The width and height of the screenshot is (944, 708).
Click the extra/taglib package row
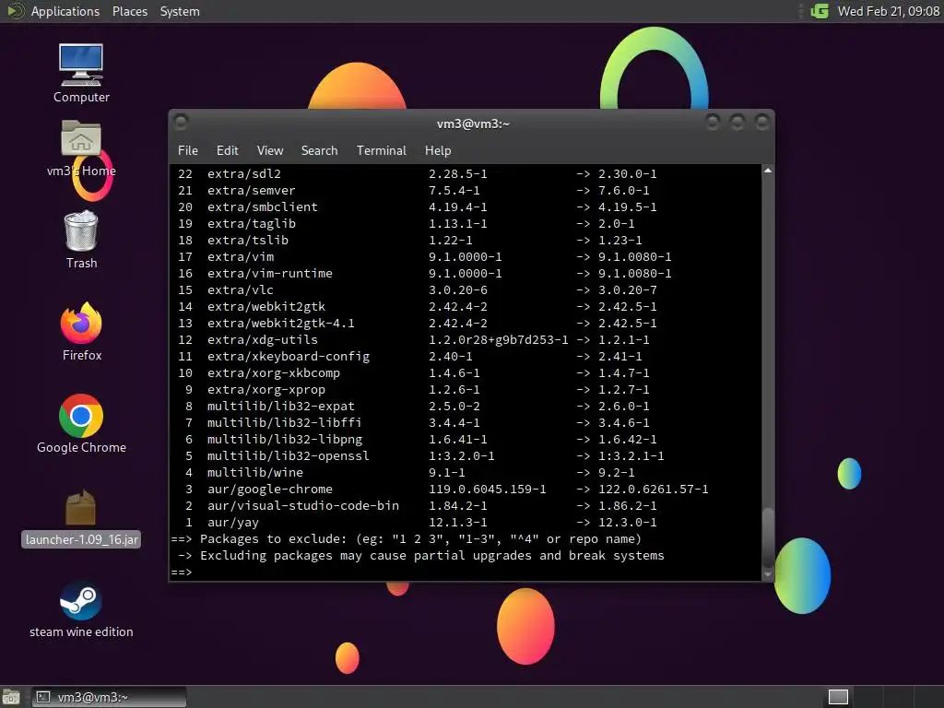click(x=406, y=223)
